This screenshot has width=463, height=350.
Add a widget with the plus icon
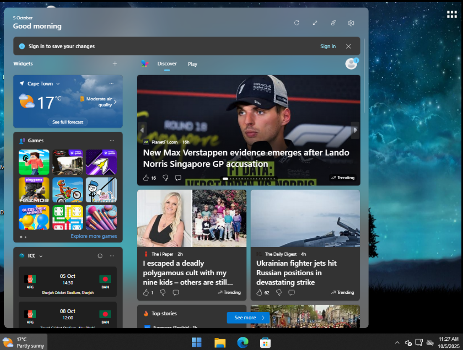pyautogui.click(x=115, y=63)
